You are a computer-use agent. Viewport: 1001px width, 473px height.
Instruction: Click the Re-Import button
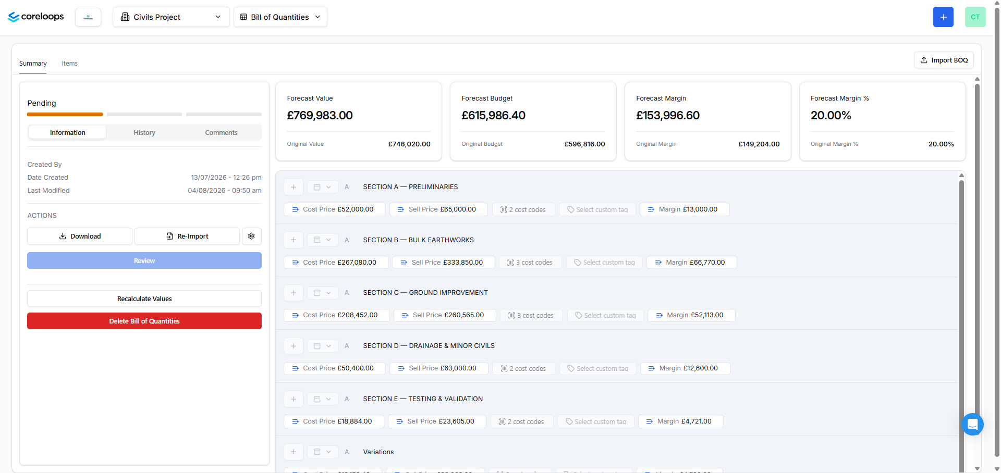click(187, 236)
